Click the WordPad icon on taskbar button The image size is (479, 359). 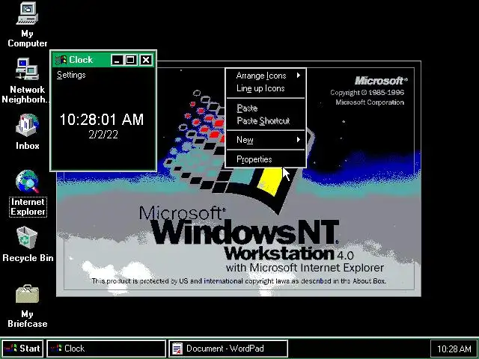tap(177, 349)
